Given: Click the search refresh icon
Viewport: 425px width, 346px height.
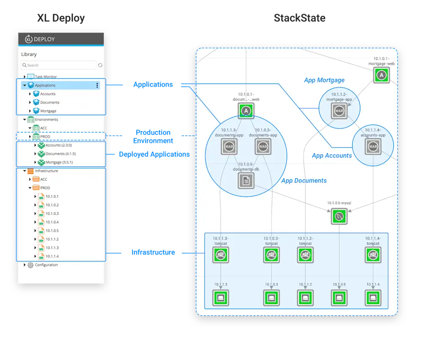Looking at the screenshot, I should (100, 65).
